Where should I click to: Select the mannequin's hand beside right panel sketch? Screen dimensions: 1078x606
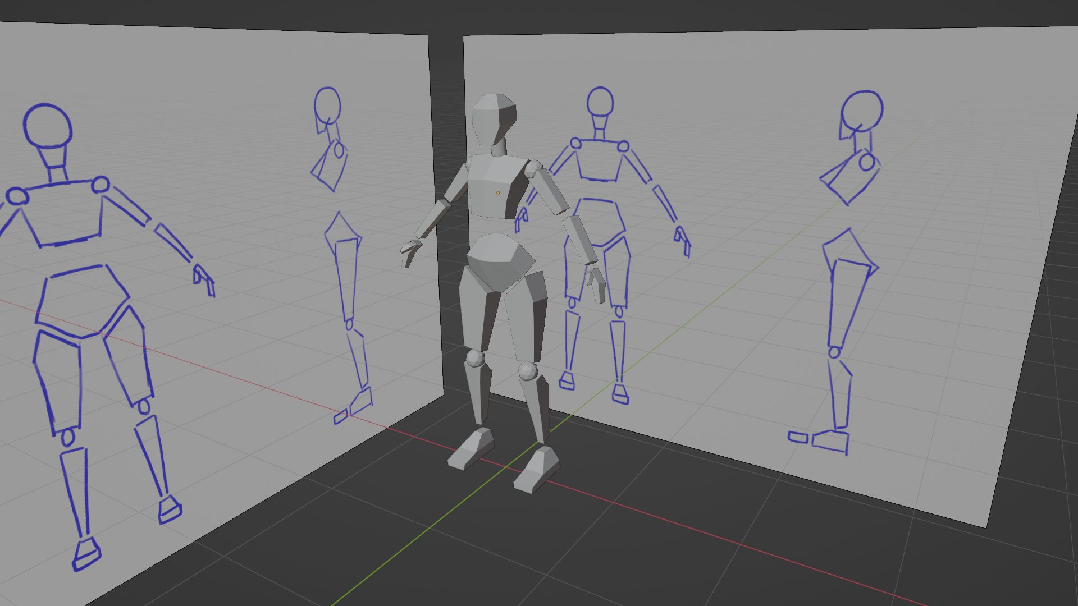596,283
